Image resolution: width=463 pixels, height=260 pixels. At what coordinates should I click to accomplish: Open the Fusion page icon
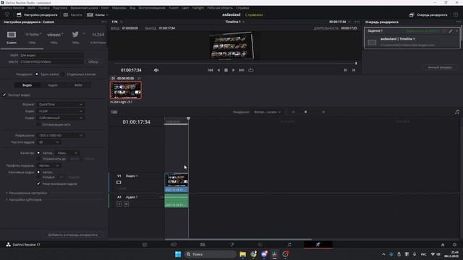pos(231,245)
